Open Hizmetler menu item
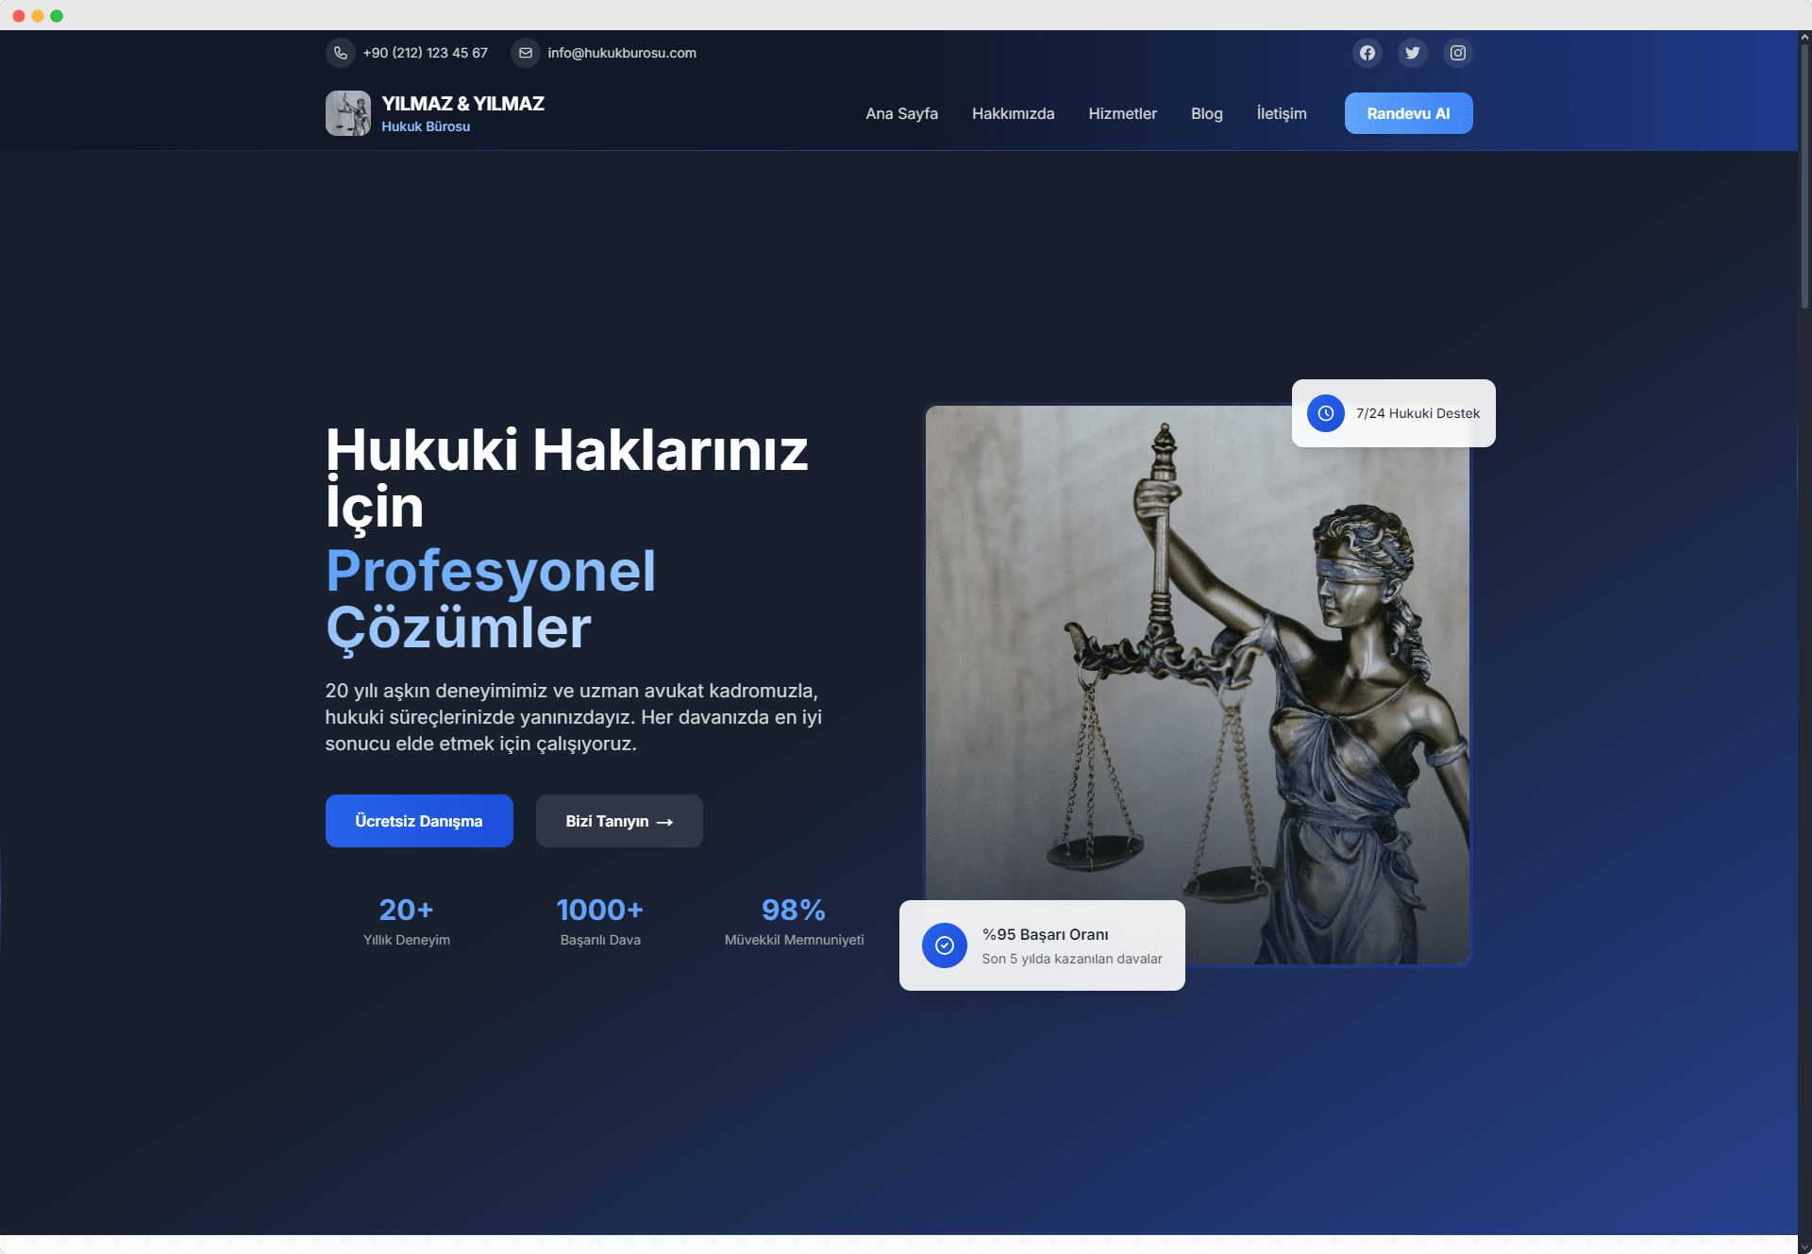This screenshot has height=1254, width=1812. 1123,113
